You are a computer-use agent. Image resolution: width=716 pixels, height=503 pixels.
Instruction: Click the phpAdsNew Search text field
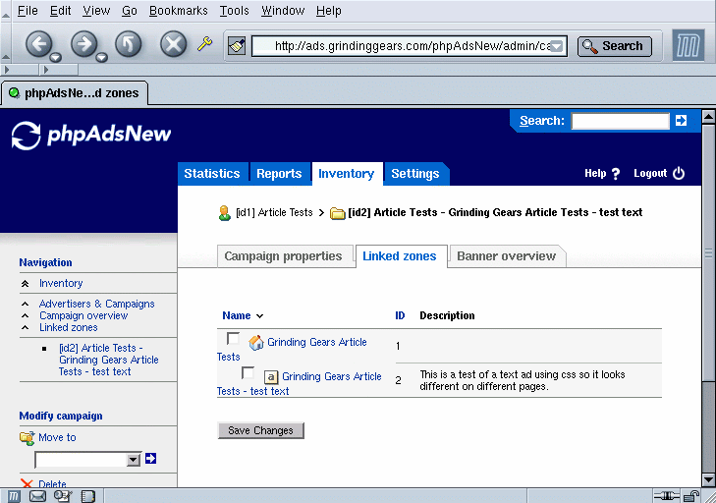click(x=620, y=121)
